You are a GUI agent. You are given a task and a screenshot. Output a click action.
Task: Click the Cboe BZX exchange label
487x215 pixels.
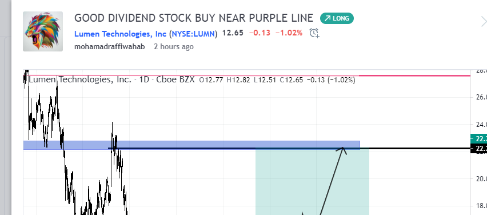(x=175, y=80)
